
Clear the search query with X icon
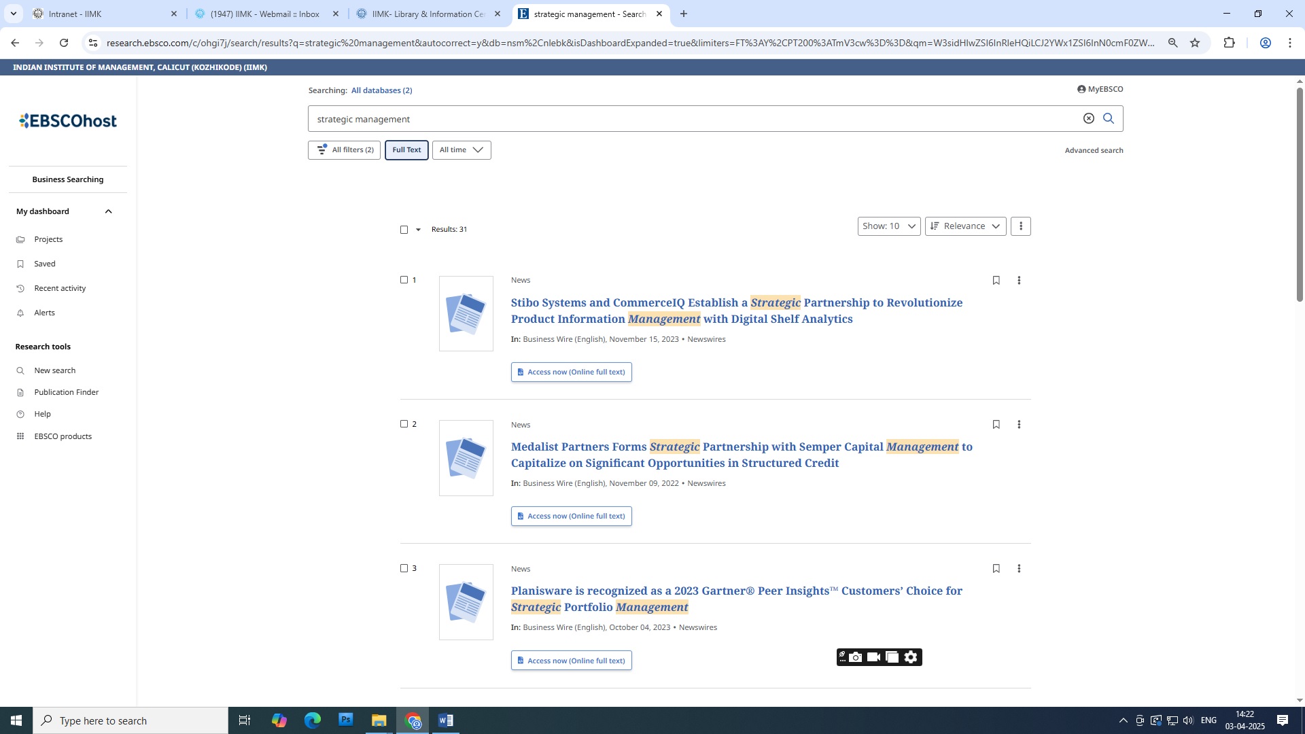click(x=1088, y=118)
